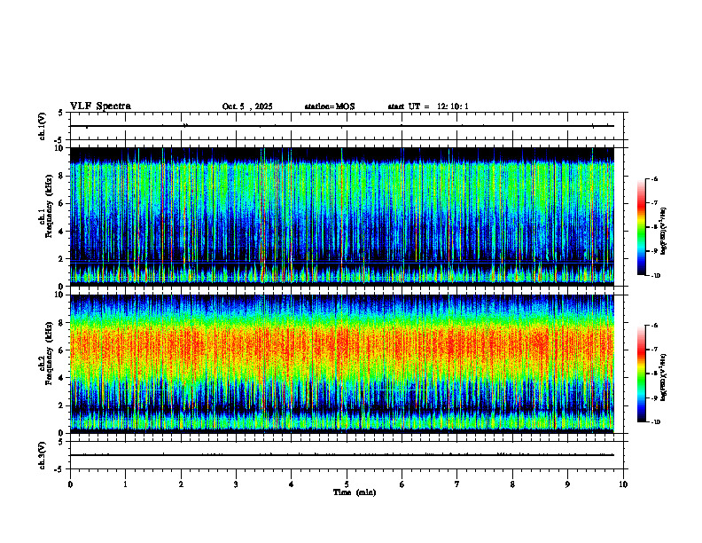Click the ch.2 spectrogram plot
The width and height of the screenshot is (702, 543).
click(x=342, y=364)
